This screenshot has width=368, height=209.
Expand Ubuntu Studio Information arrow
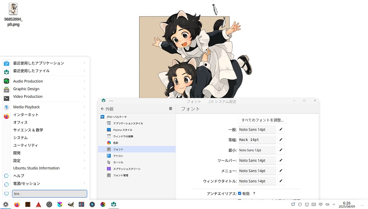point(84,168)
